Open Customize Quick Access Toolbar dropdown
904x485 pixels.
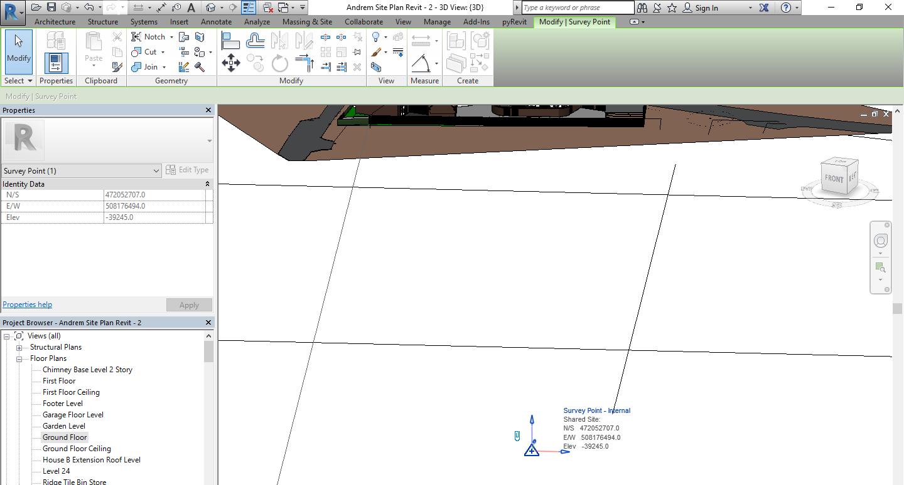pos(303,8)
